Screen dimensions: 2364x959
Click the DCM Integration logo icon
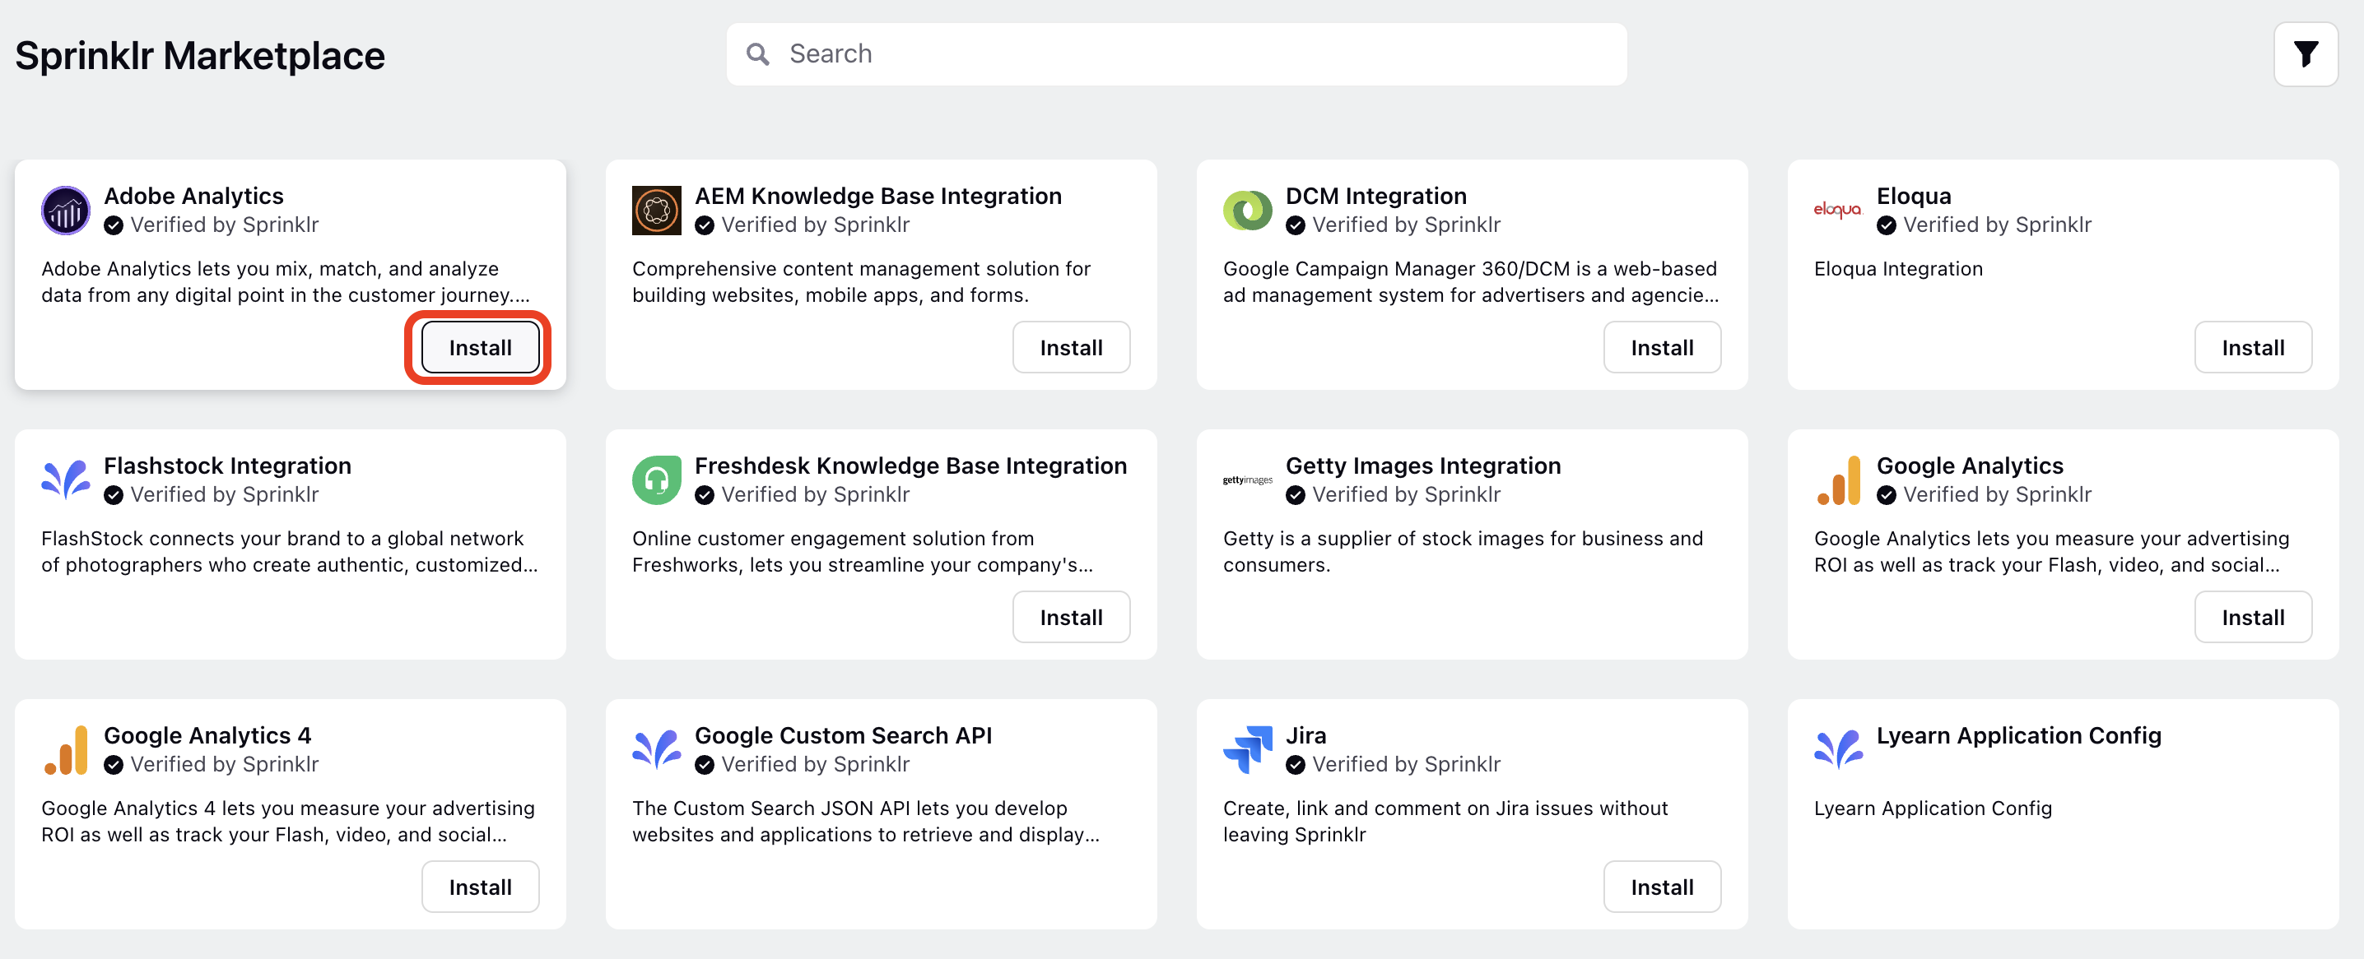[x=1248, y=211]
